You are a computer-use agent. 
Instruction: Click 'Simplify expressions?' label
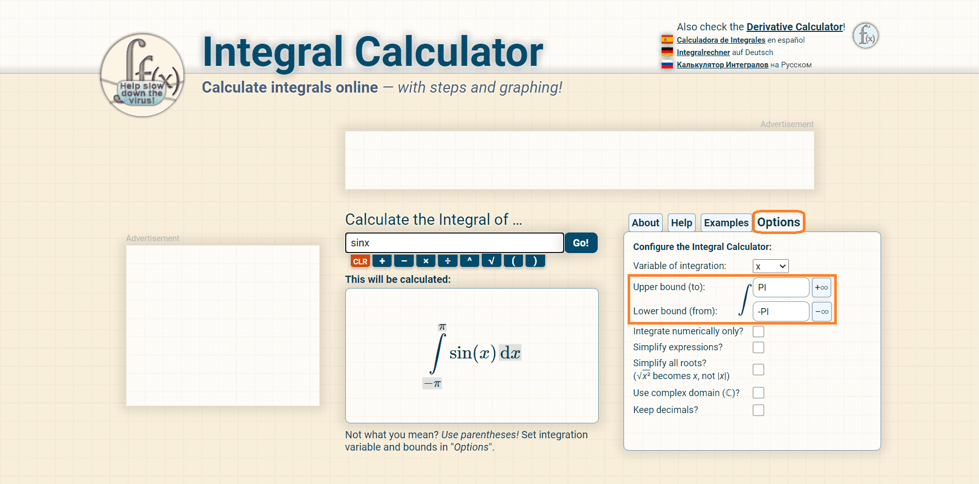(x=678, y=347)
